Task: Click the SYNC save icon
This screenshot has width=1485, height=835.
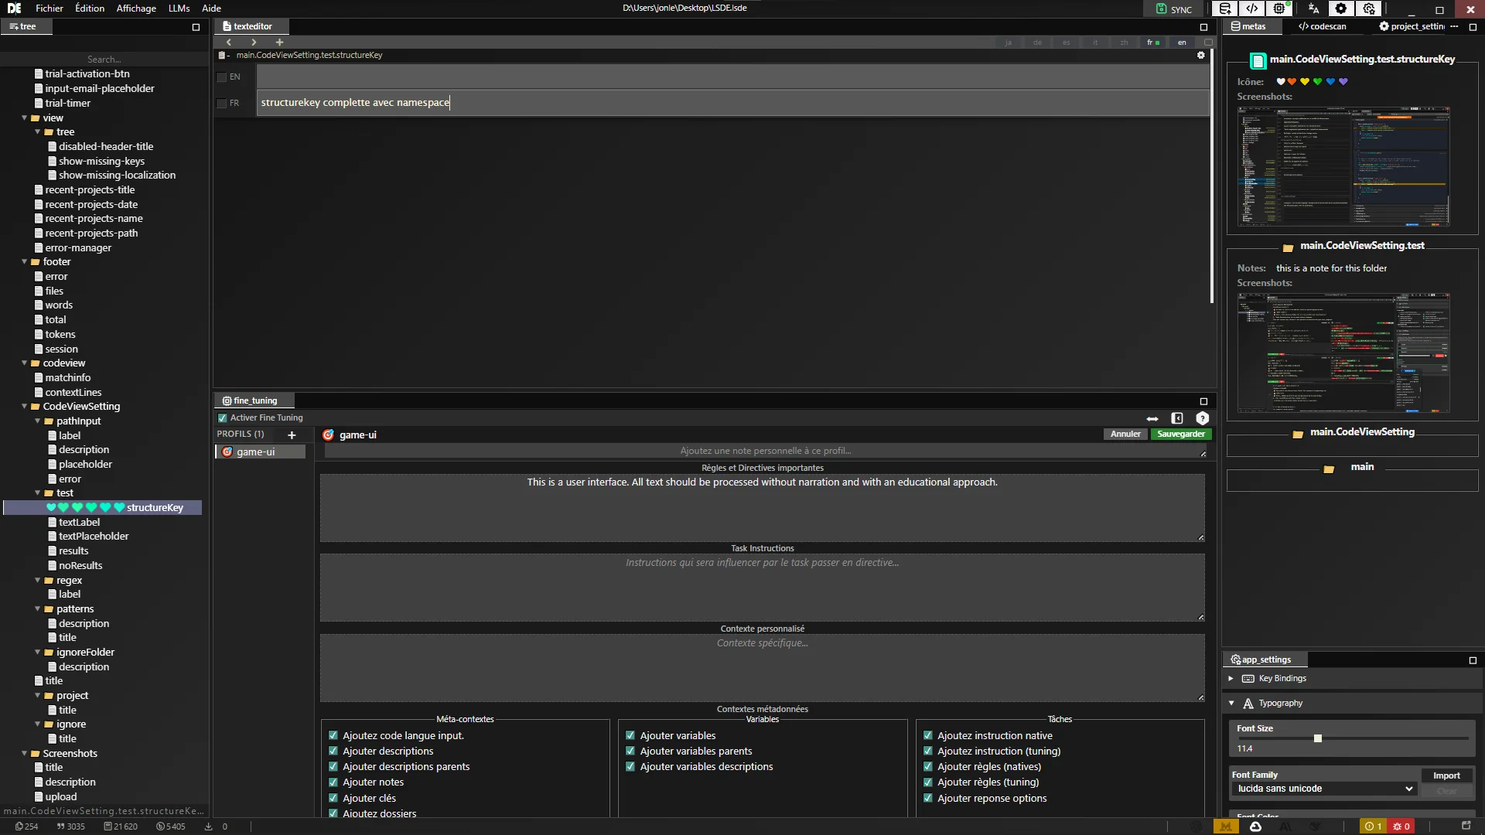Action: 1161,9
